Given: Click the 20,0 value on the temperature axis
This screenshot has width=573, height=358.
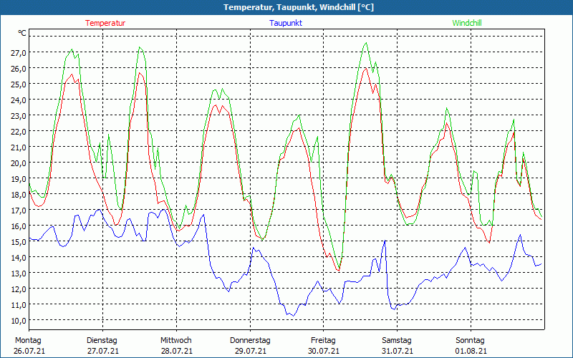Looking at the screenshot, I should coord(19,163).
